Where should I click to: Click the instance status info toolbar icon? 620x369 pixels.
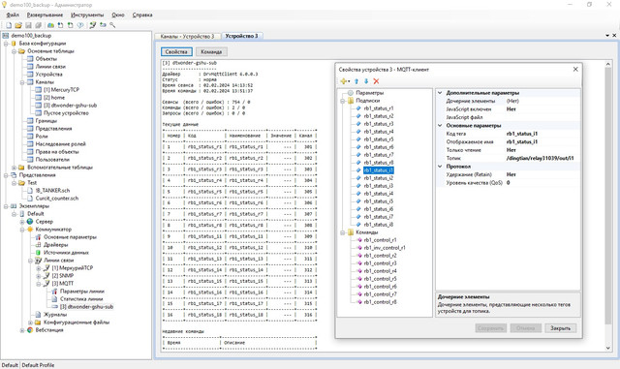[80, 25]
